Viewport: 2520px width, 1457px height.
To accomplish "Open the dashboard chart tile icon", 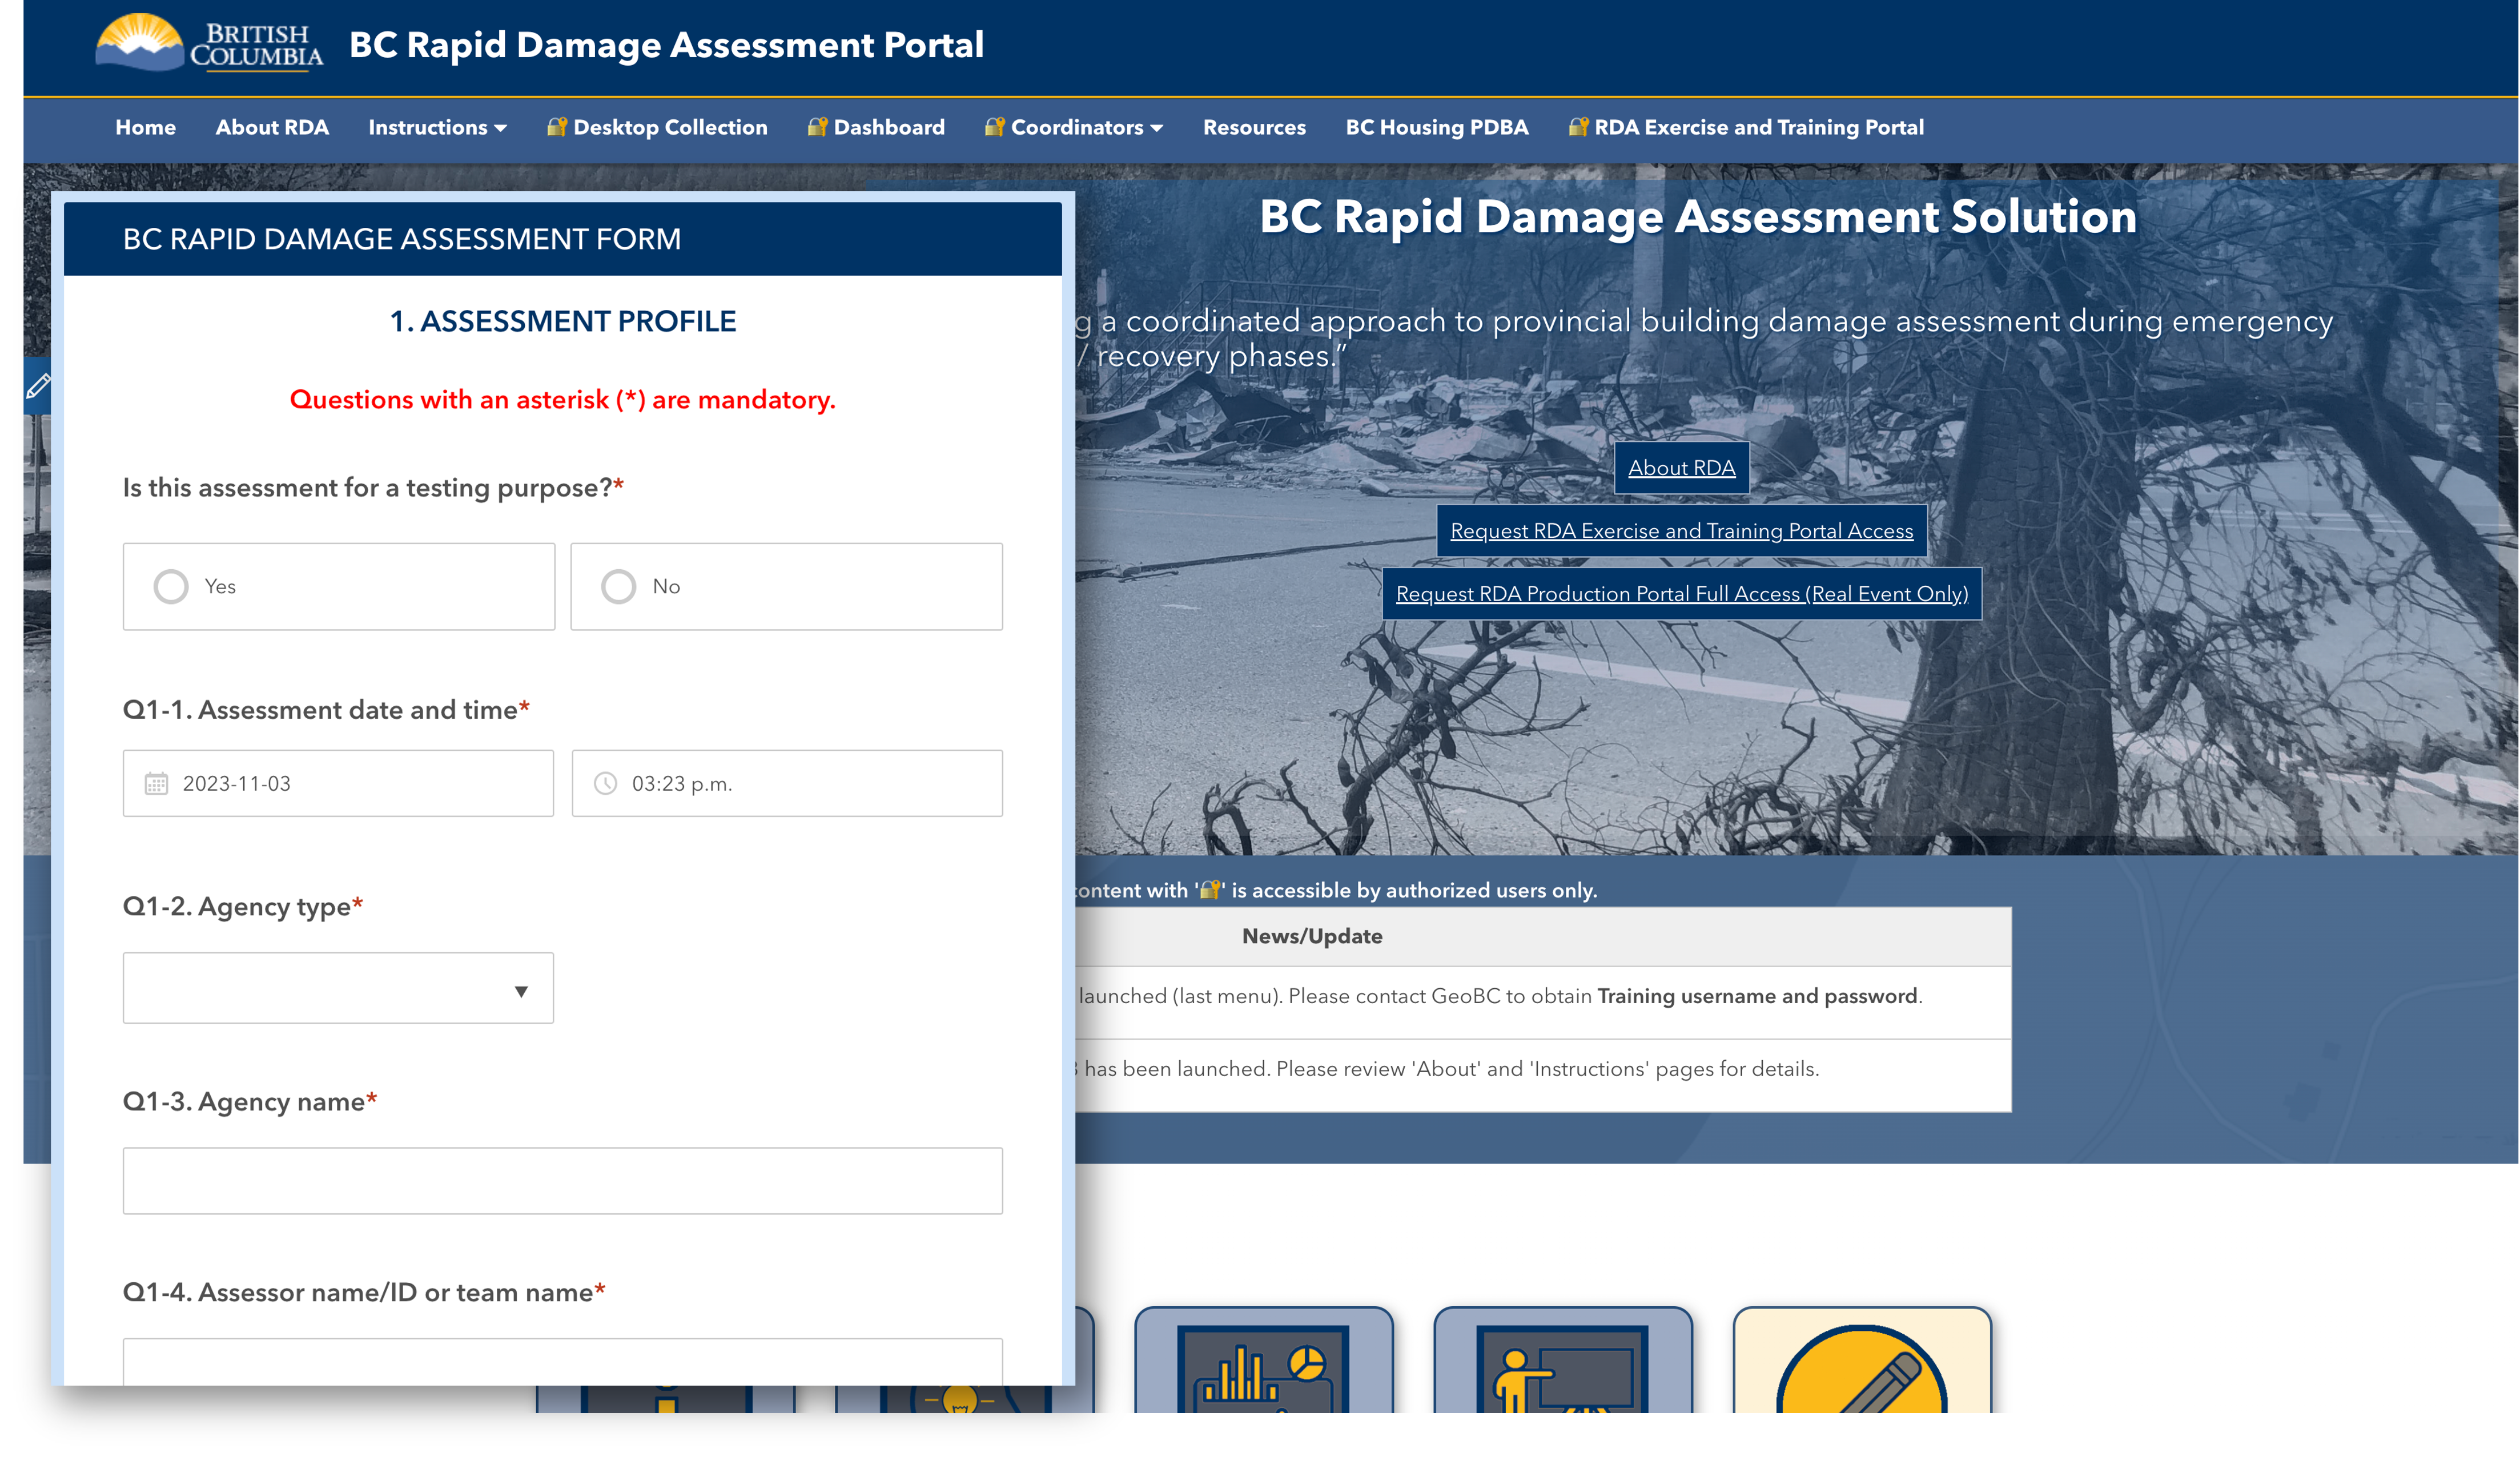I will (1263, 1366).
